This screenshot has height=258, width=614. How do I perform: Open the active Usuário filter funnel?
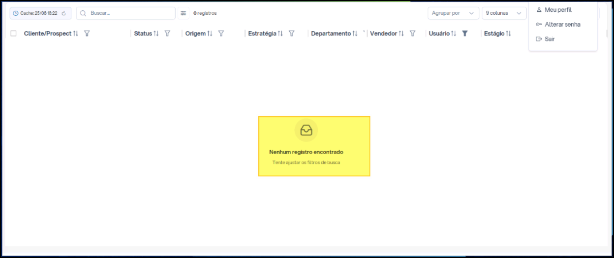click(465, 33)
